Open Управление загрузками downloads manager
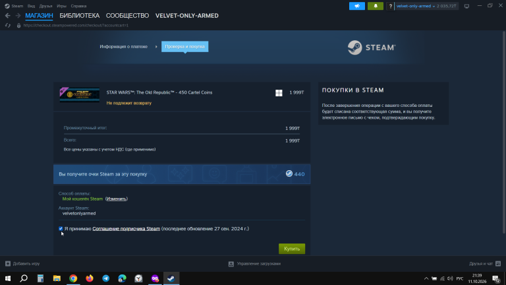506x285 pixels. click(x=254, y=264)
